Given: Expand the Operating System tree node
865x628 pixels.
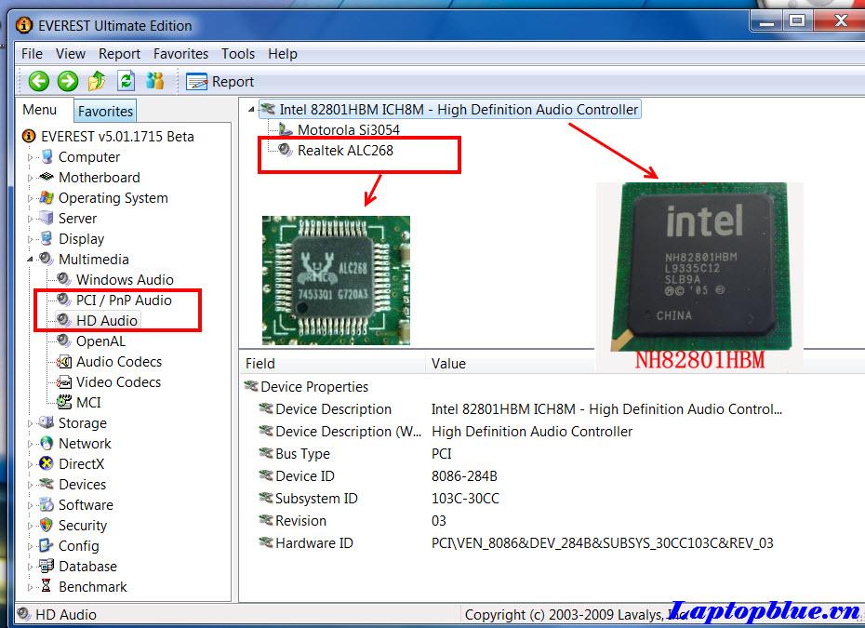Looking at the screenshot, I should point(31,199).
